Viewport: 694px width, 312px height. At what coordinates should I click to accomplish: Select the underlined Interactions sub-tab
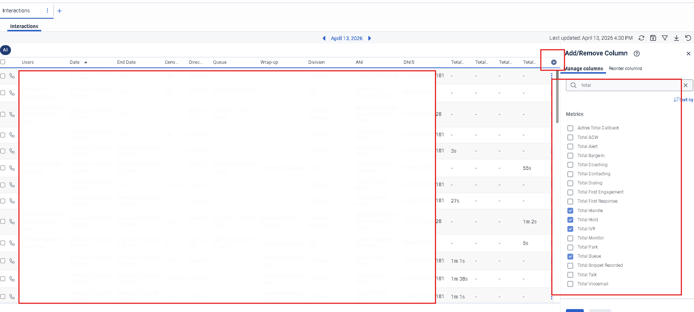[x=24, y=26]
